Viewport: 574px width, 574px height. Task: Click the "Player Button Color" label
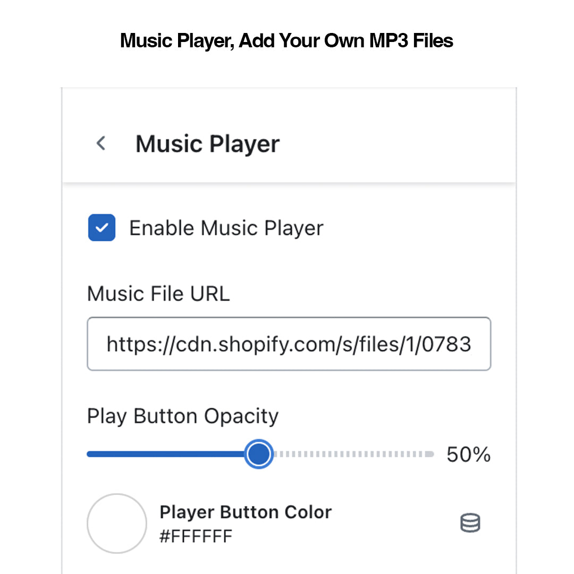[x=246, y=512]
